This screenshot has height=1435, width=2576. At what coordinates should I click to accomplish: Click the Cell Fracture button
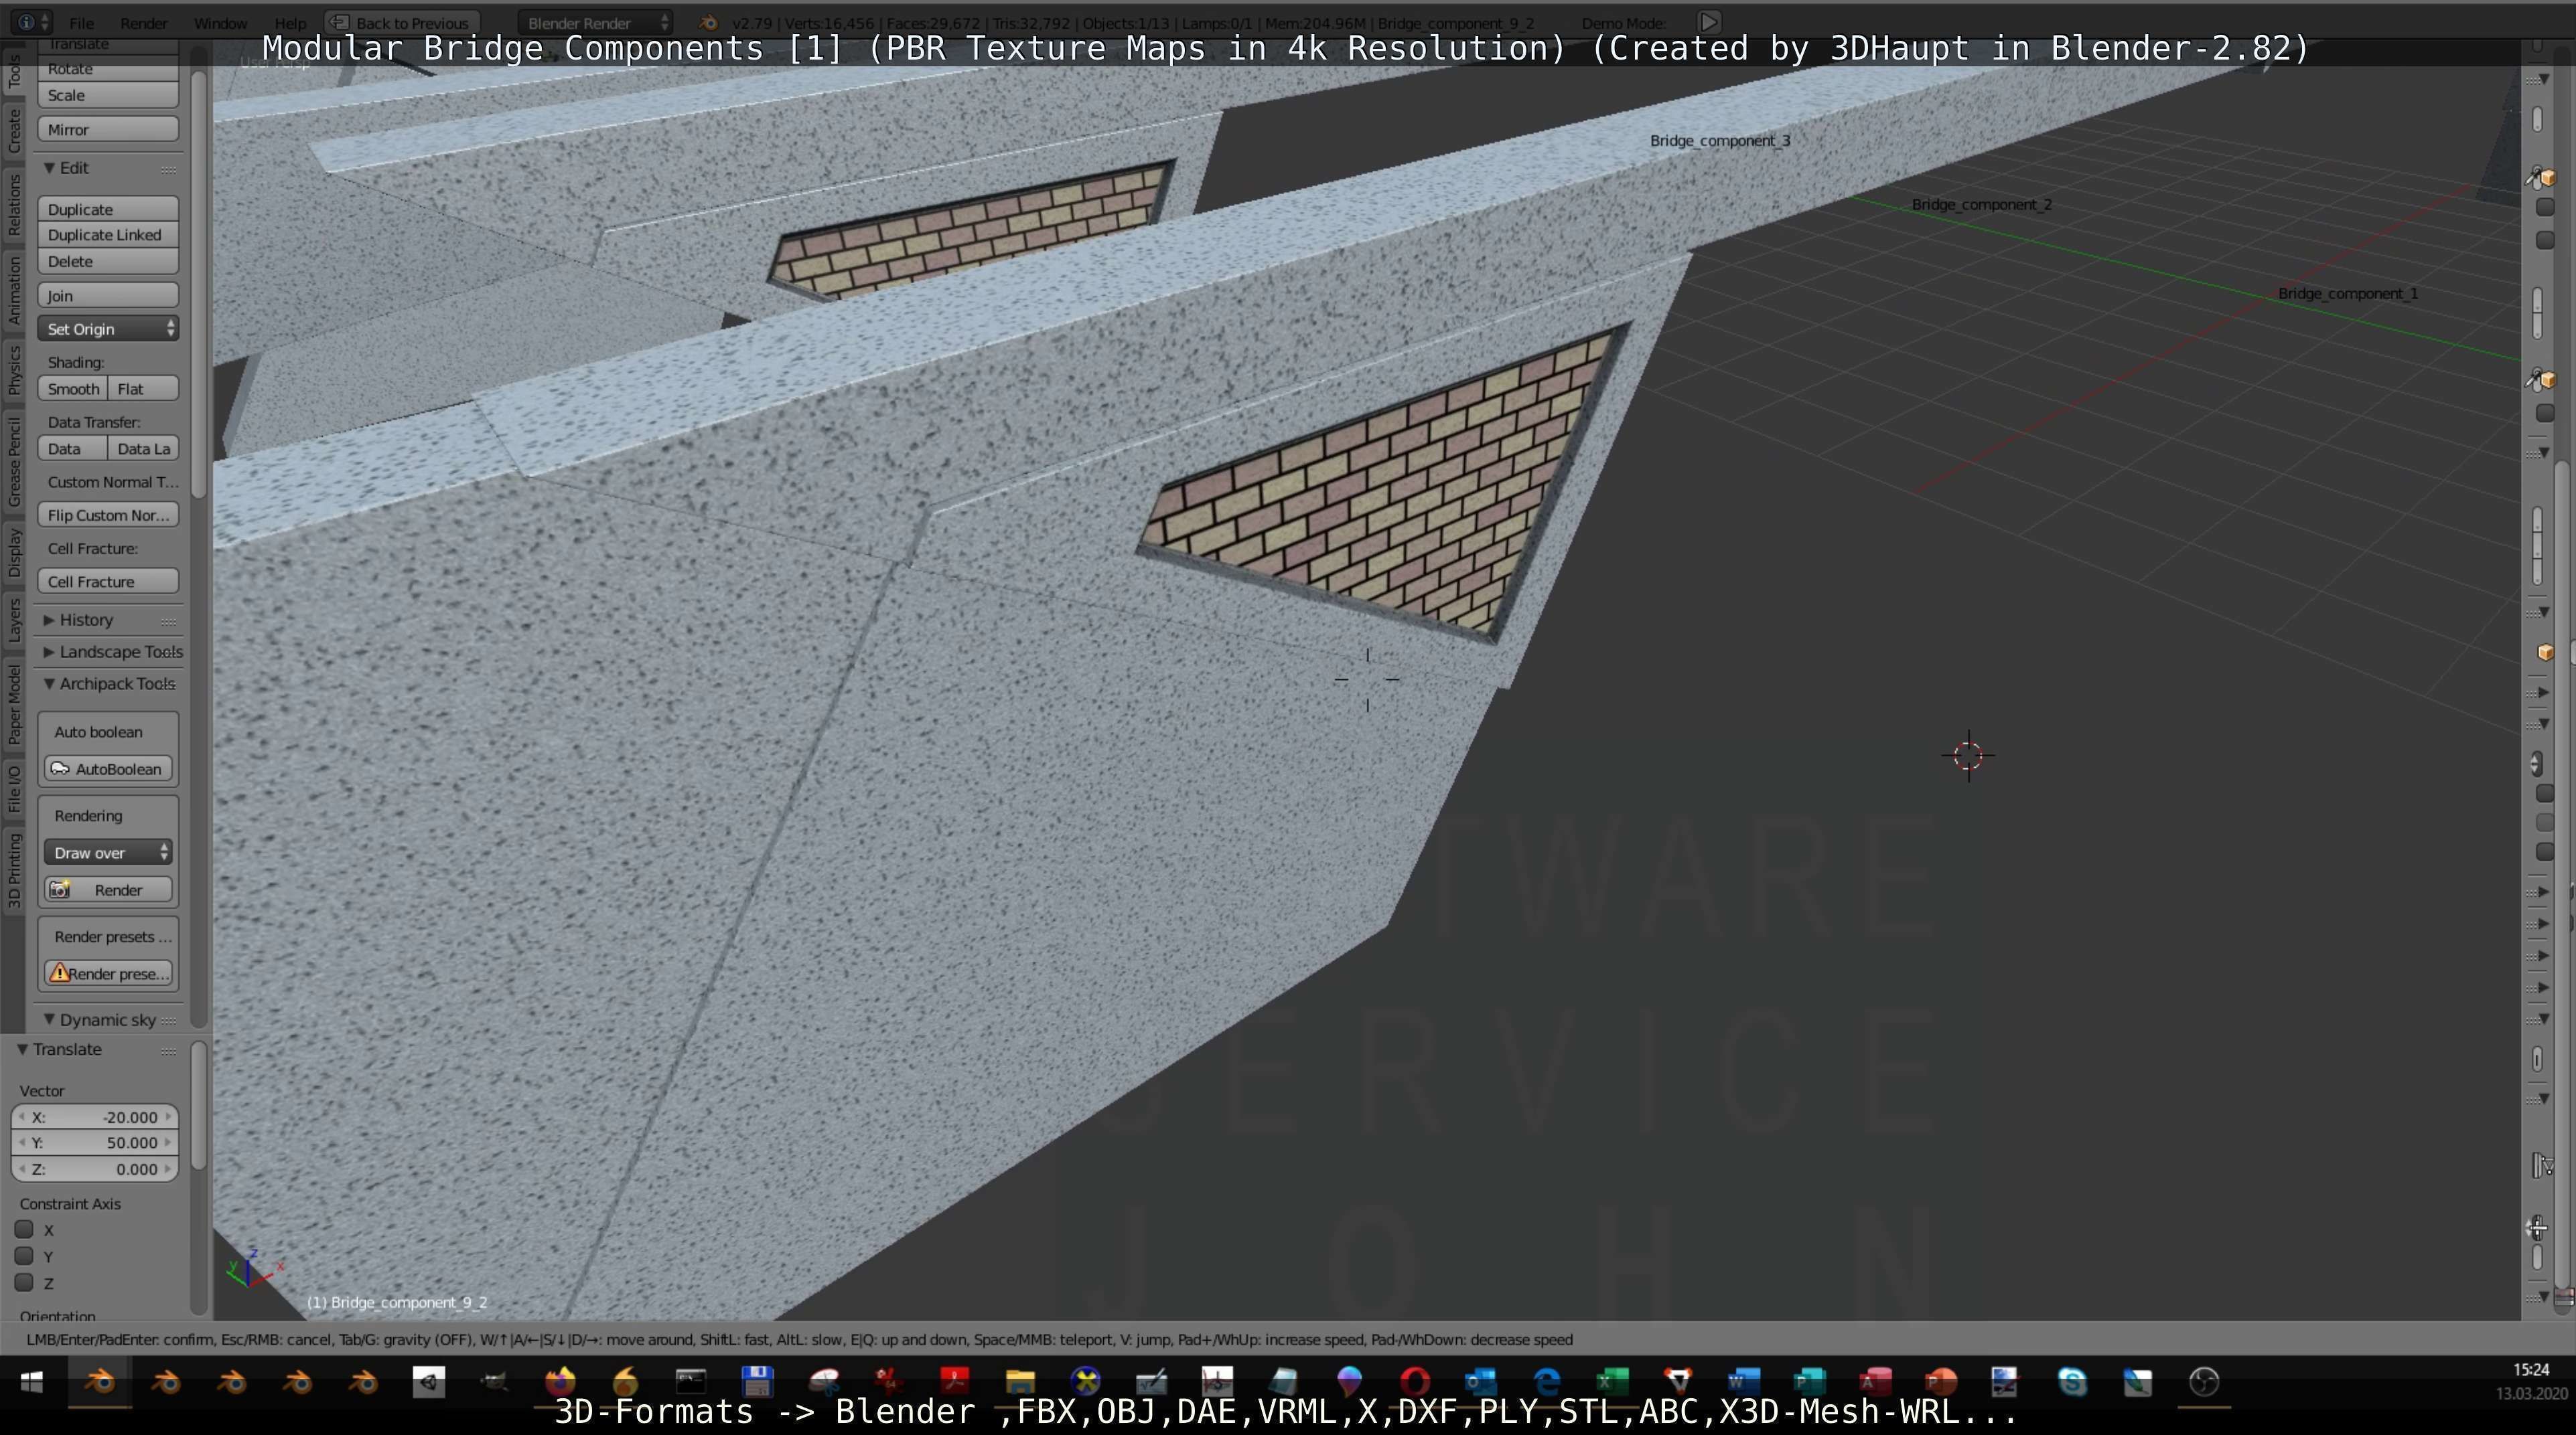coord(108,582)
